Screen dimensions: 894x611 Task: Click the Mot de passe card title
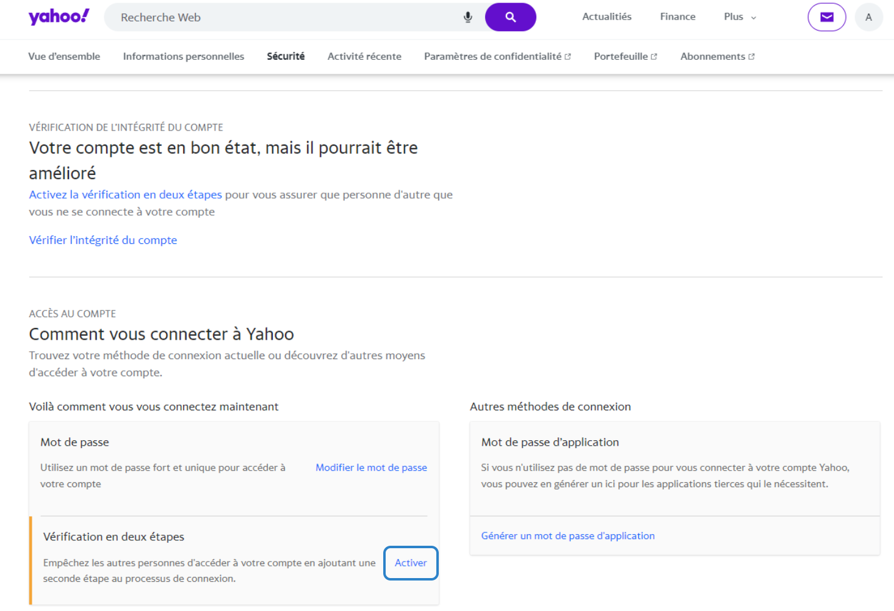click(x=74, y=442)
